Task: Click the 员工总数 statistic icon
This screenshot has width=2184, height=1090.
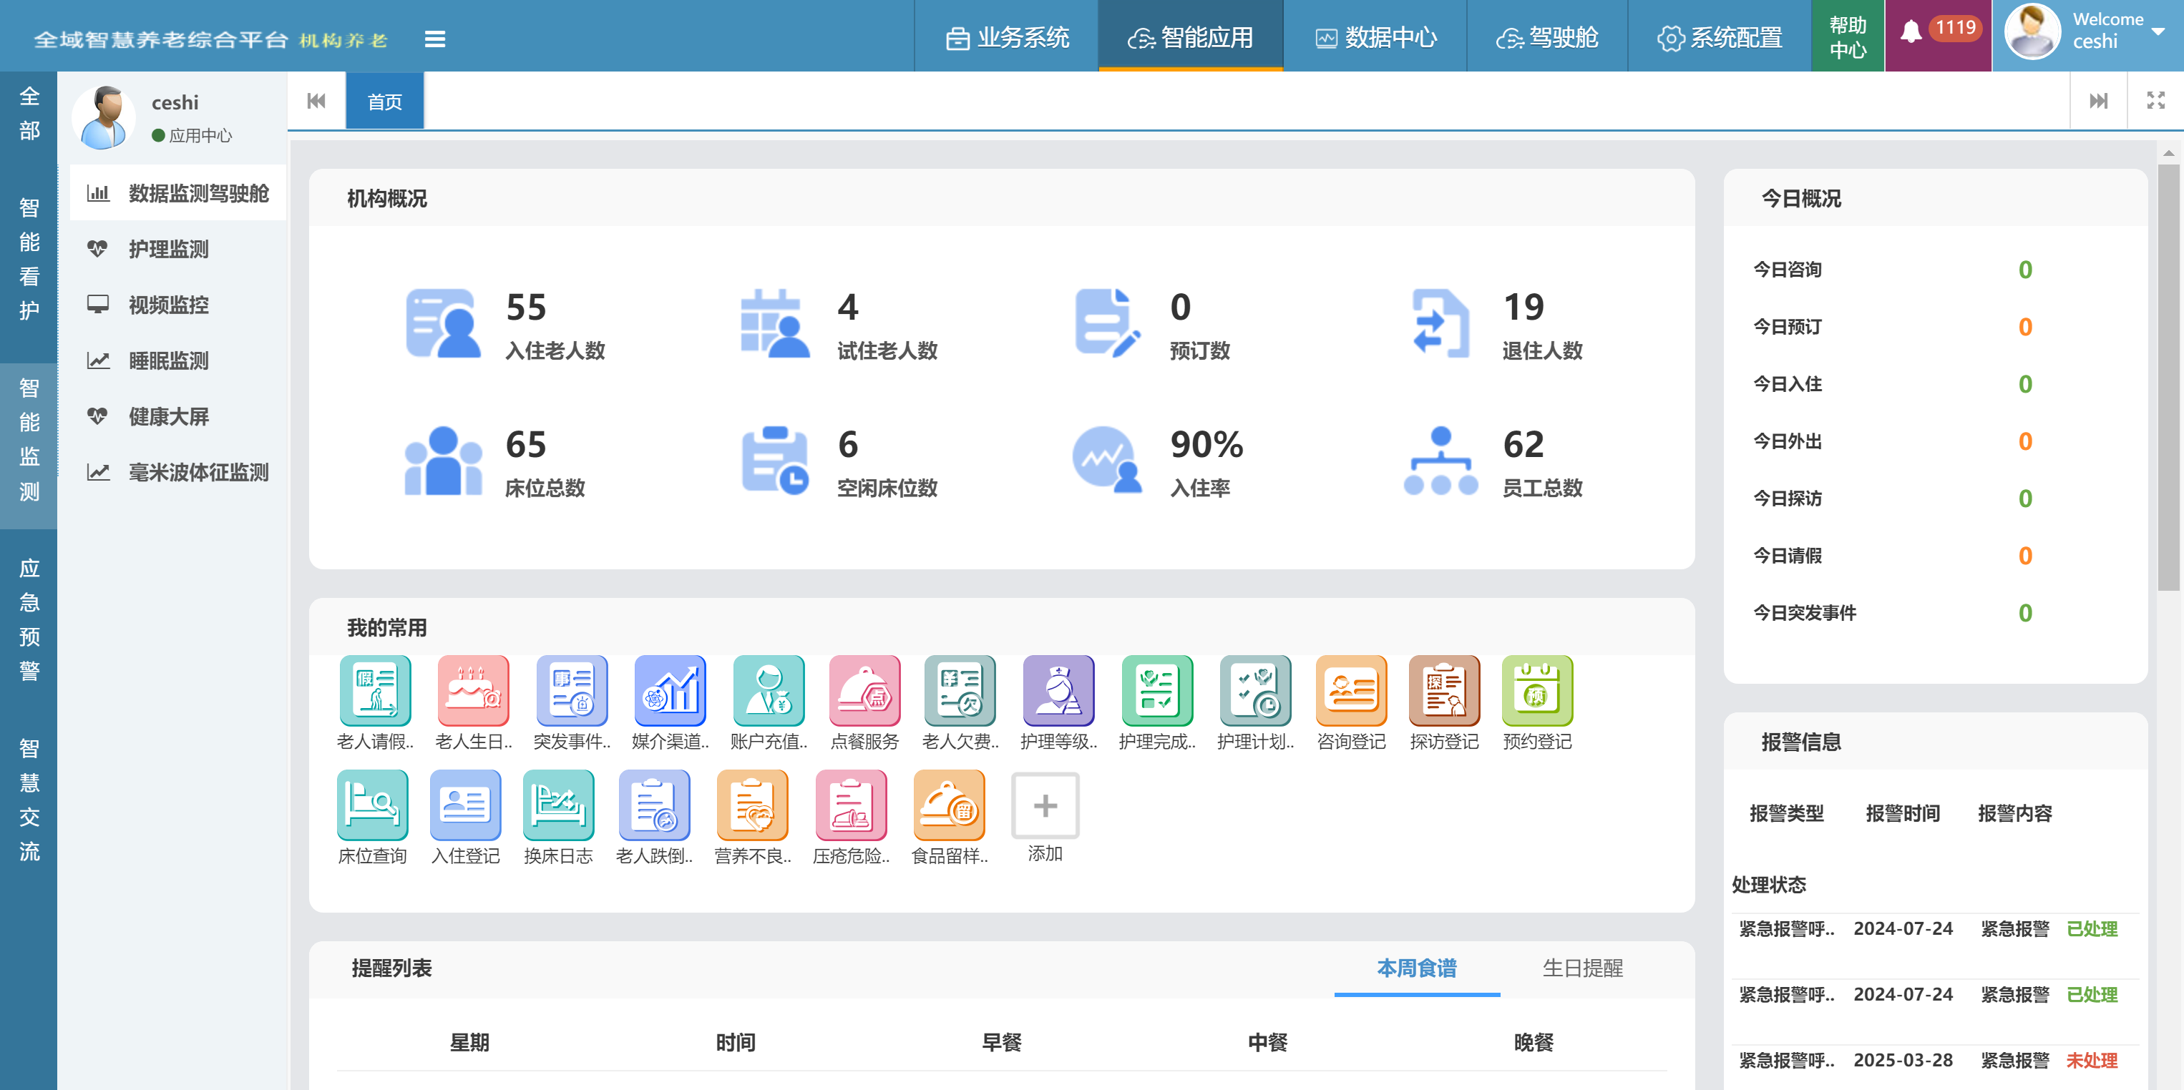Action: [x=1440, y=460]
